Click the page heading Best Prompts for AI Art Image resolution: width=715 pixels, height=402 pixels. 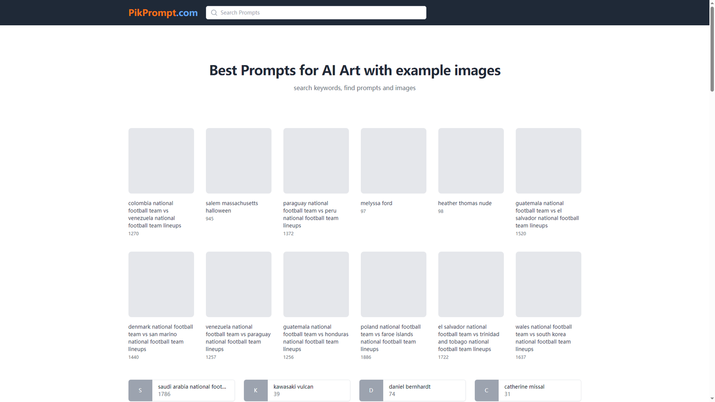tap(355, 70)
